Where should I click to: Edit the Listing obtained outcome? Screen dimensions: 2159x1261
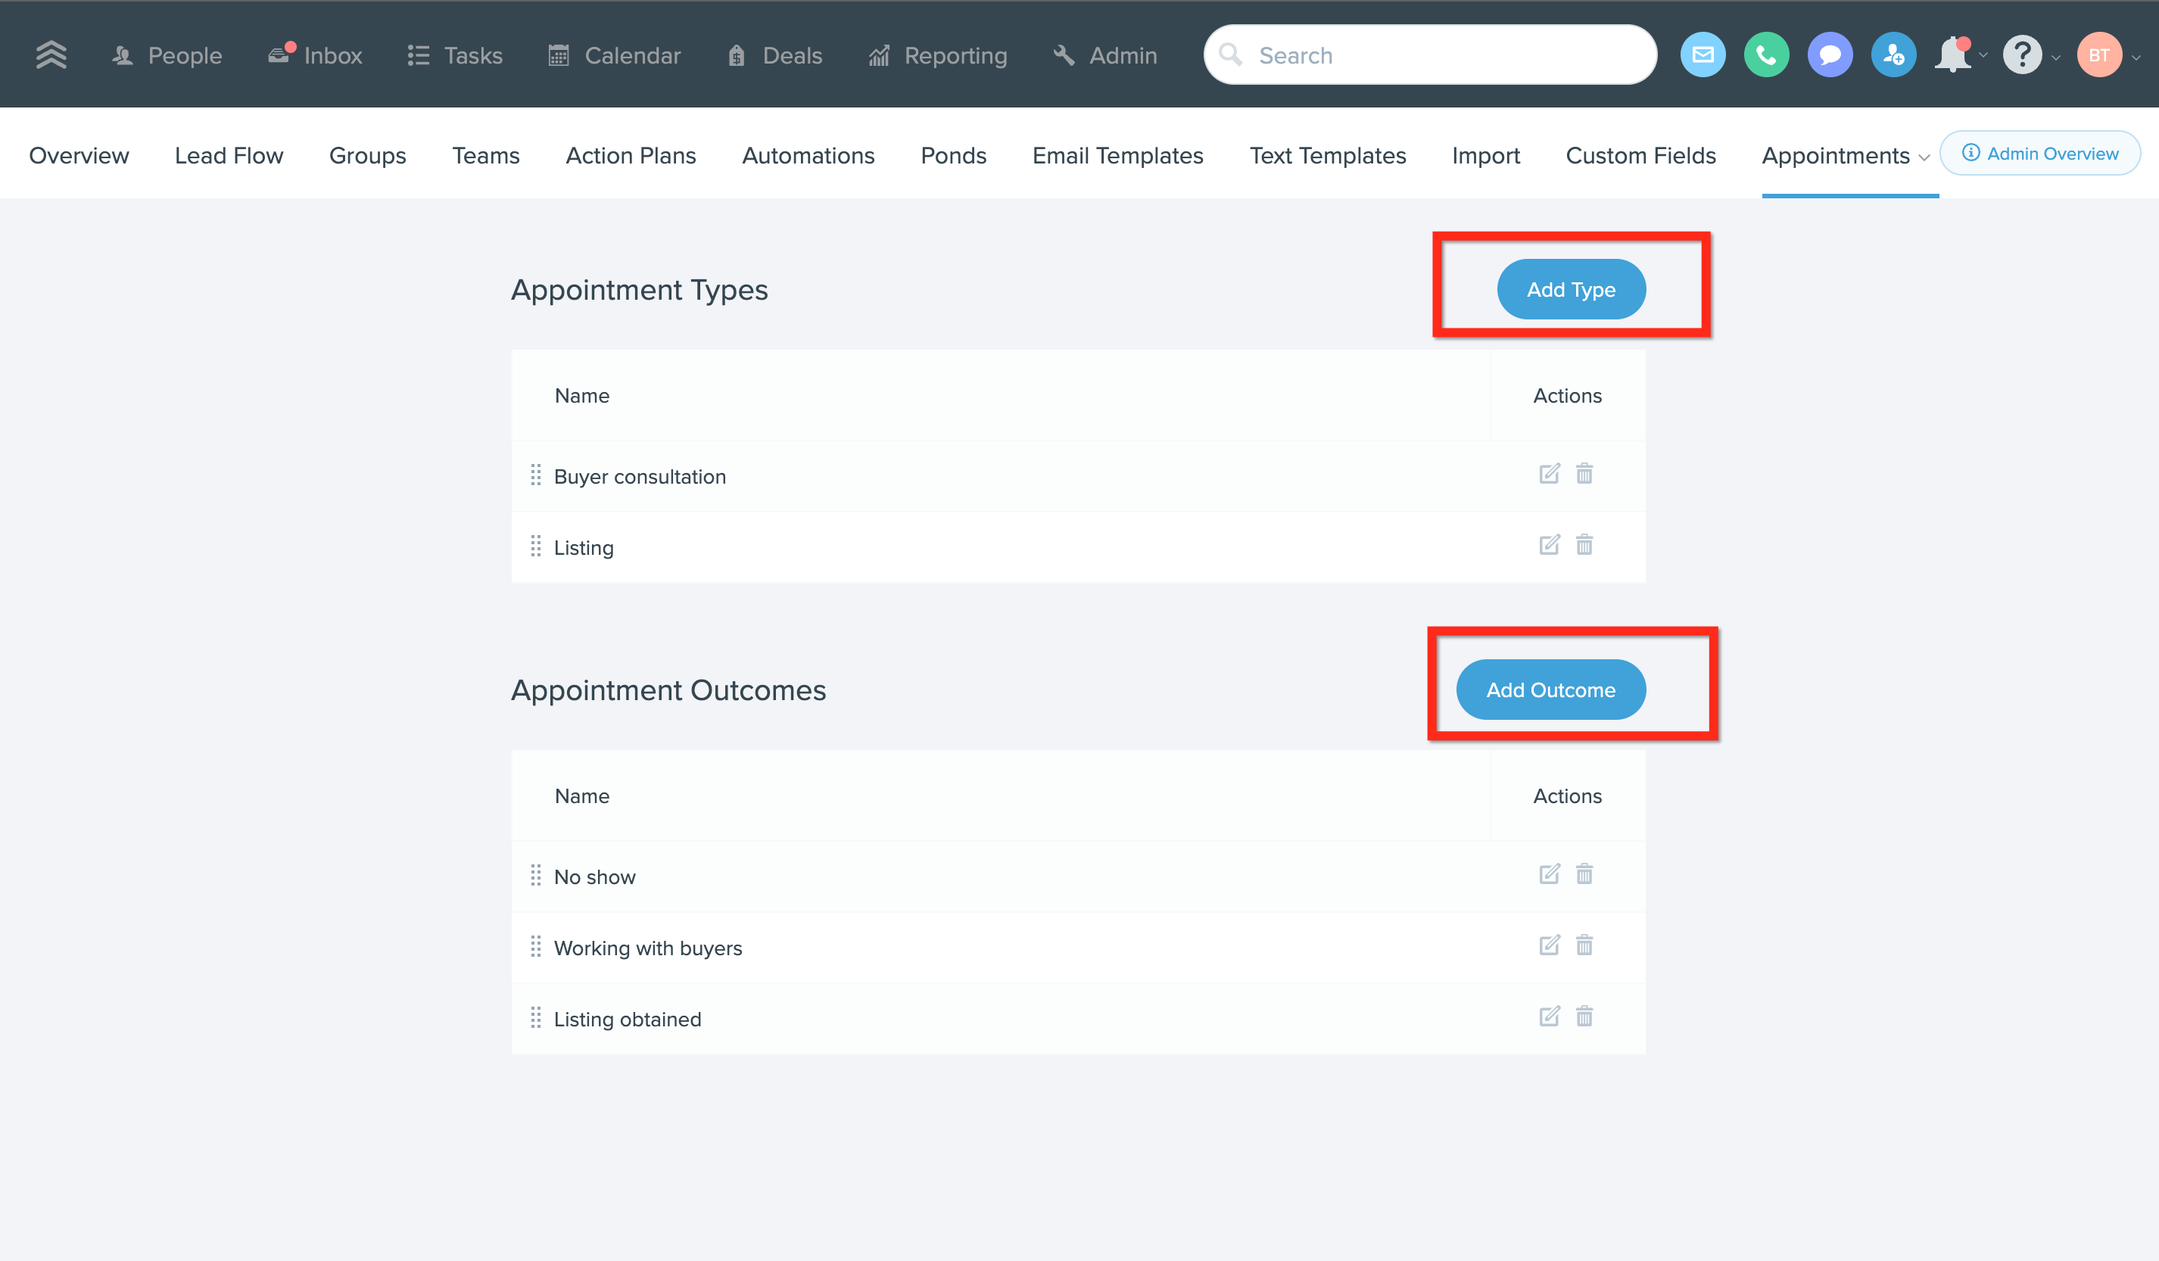point(1548,1018)
